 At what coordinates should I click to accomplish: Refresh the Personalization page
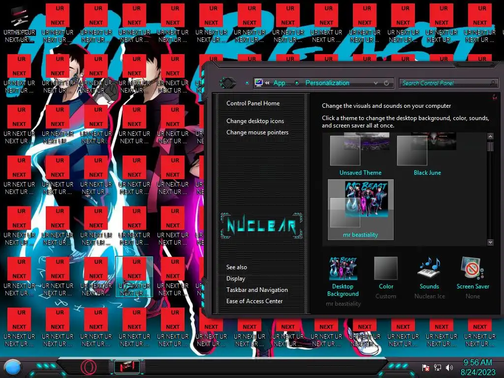[x=386, y=83]
